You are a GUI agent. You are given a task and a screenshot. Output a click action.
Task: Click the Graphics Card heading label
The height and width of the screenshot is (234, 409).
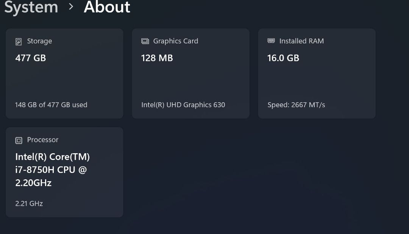point(176,41)
